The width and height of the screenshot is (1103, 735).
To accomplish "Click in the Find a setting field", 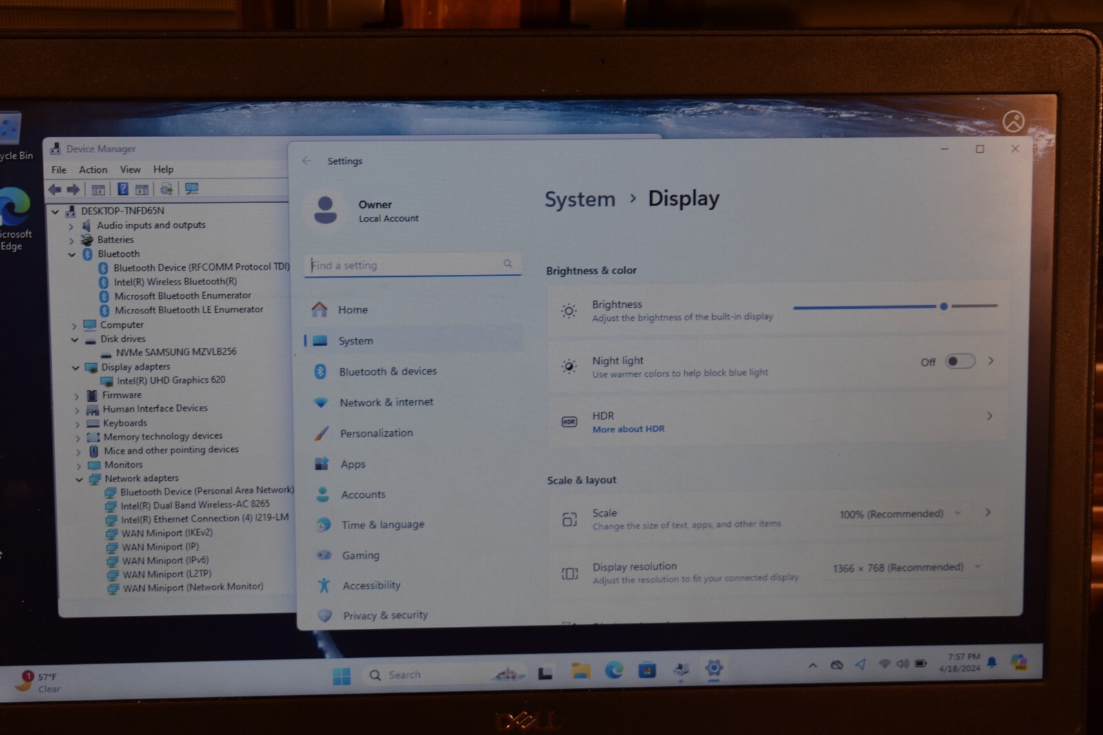I will point(412,265).
